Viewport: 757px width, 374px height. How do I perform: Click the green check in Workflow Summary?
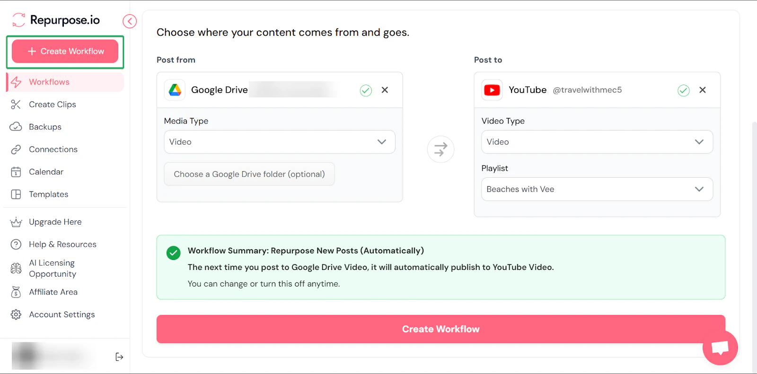pos(174,253)
